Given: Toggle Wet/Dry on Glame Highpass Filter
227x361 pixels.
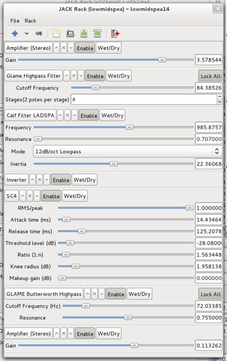Looking at the screenshot, I should click(x=119, y=76).
